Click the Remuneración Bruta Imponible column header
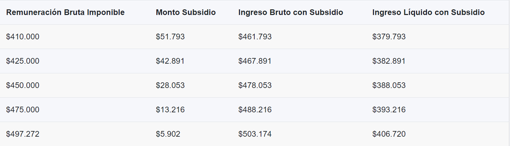 pos(65,13)
